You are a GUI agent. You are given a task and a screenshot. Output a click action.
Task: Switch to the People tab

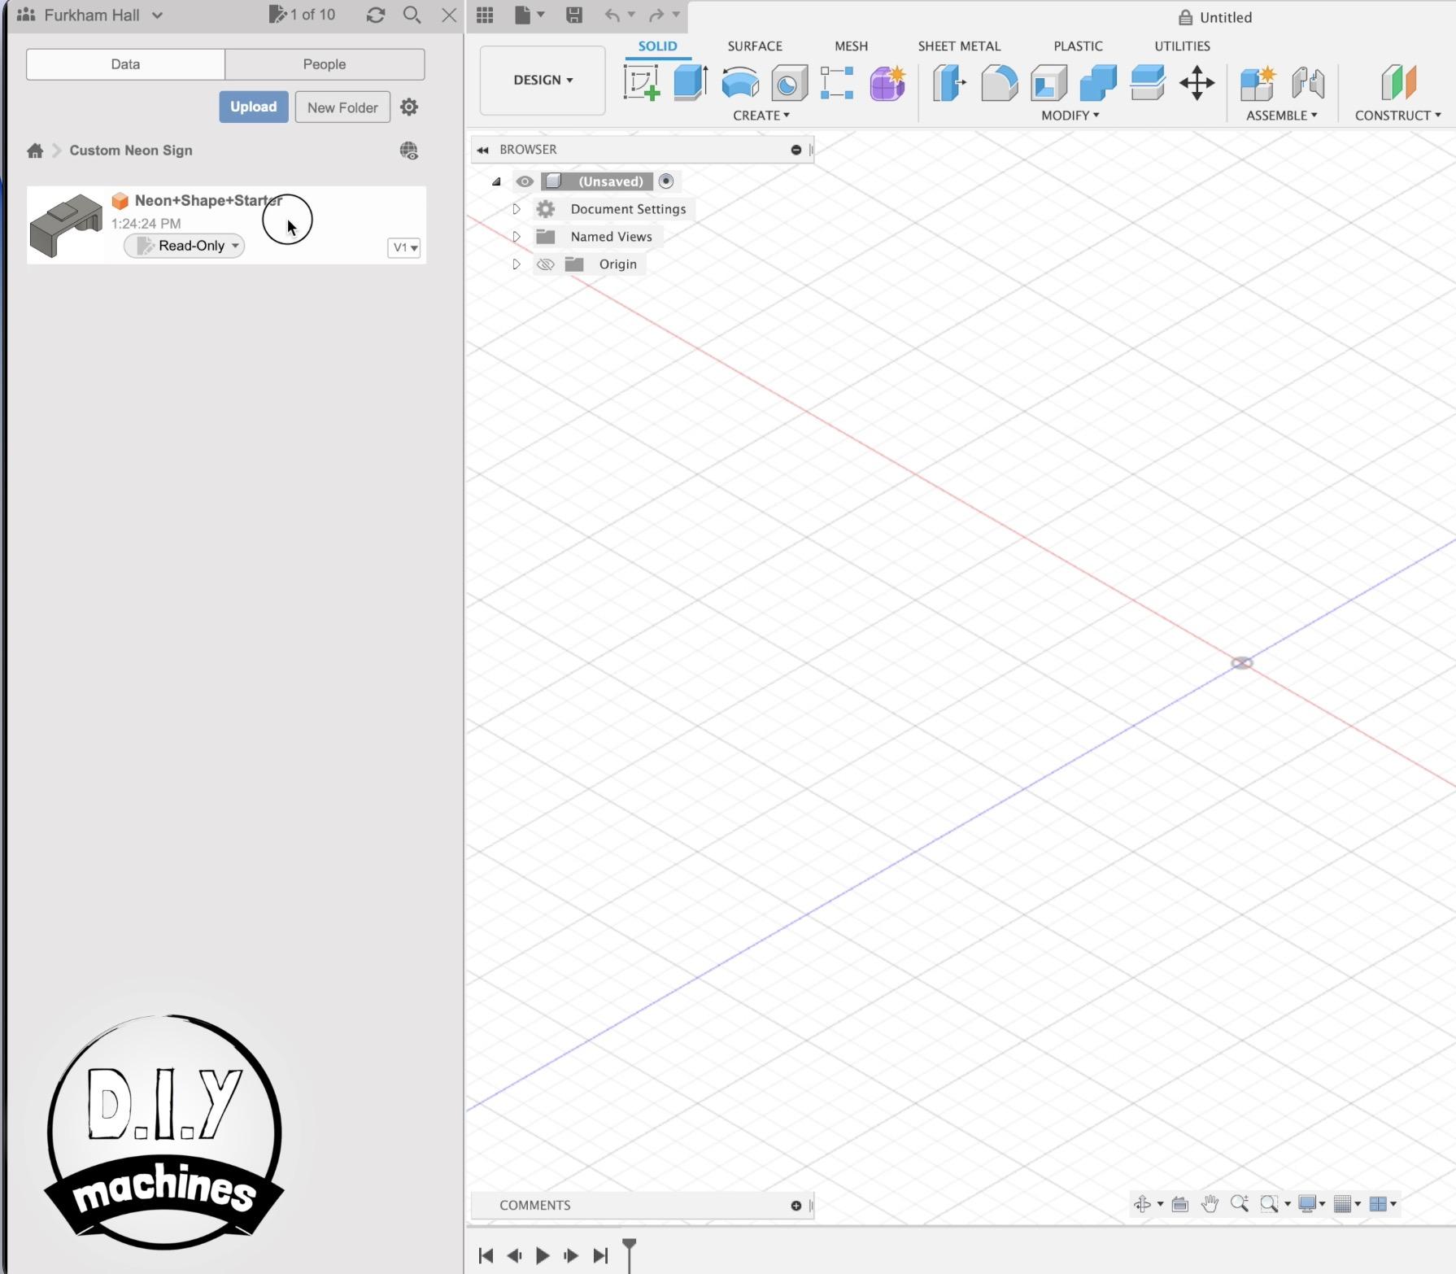[324, 63]
